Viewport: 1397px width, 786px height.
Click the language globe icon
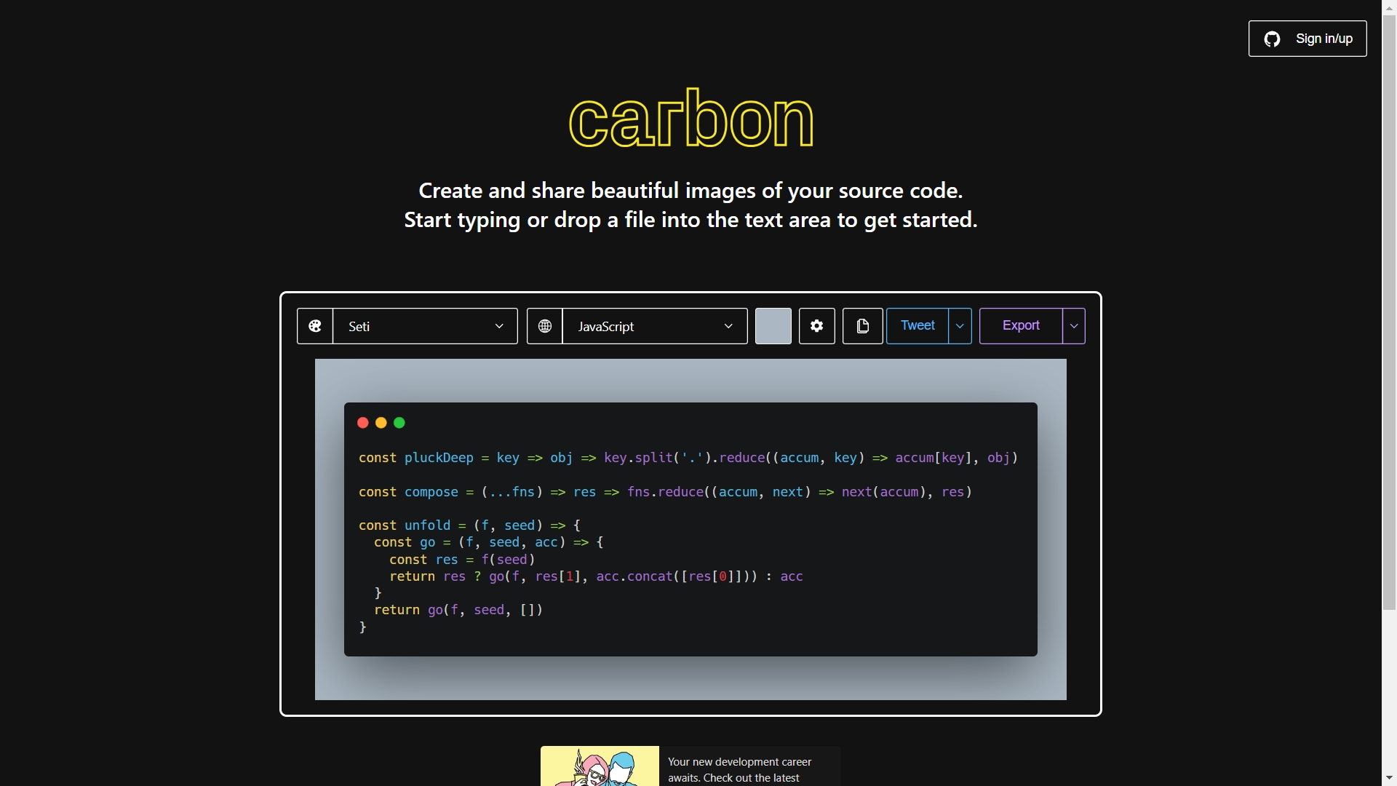(545, 326)
